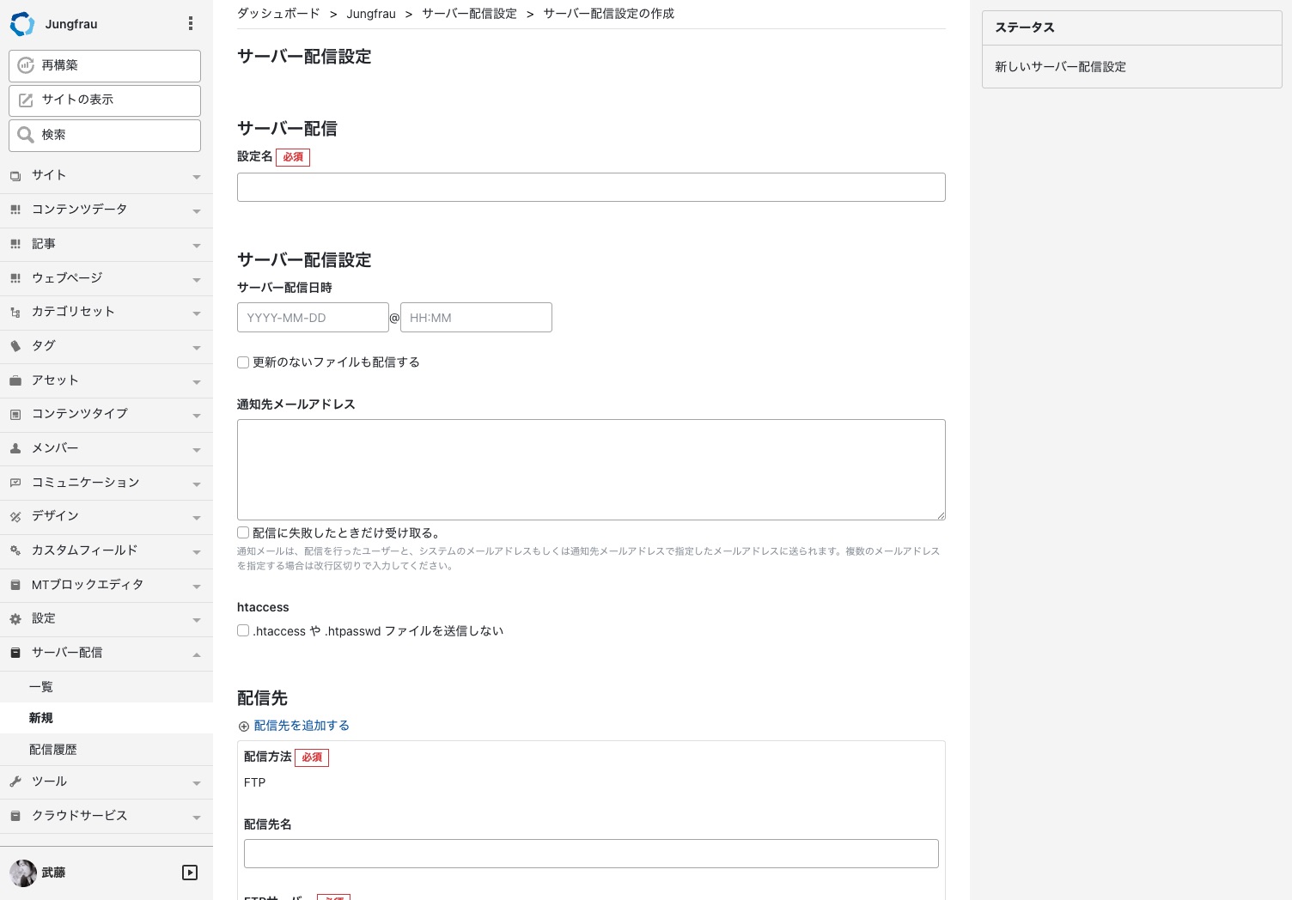Click the Jungfrau site logo icon
1292x900 pixels.
tap(22, 24)
